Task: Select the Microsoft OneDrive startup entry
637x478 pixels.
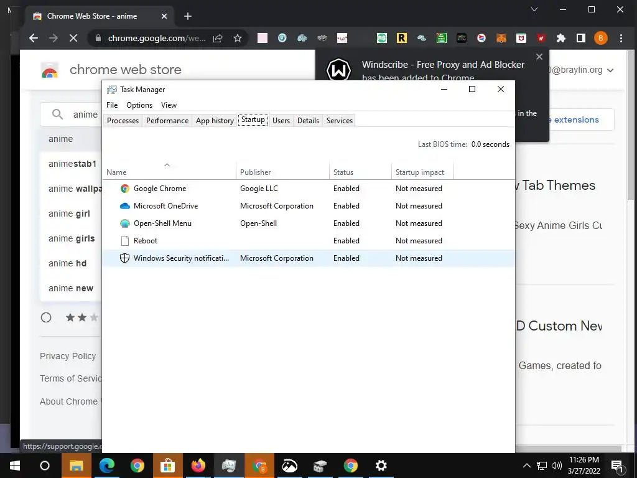Action: tap(309, 206)
